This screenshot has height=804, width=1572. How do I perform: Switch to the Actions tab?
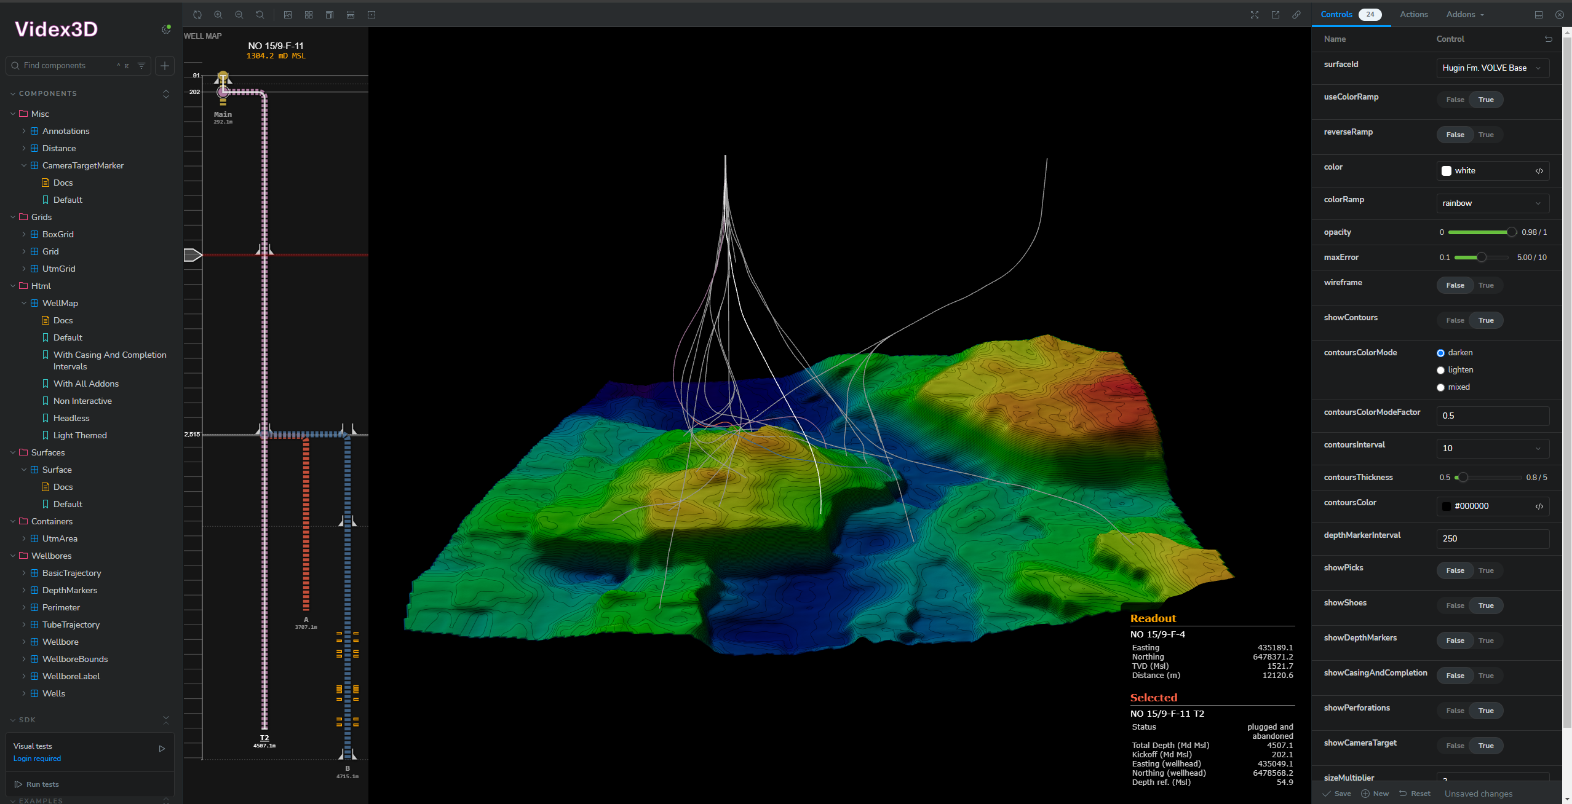click(1413, 15)
